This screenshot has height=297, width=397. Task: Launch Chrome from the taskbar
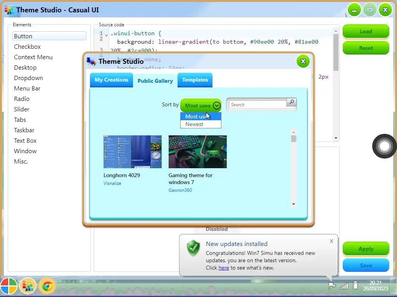tap(47, 286)
